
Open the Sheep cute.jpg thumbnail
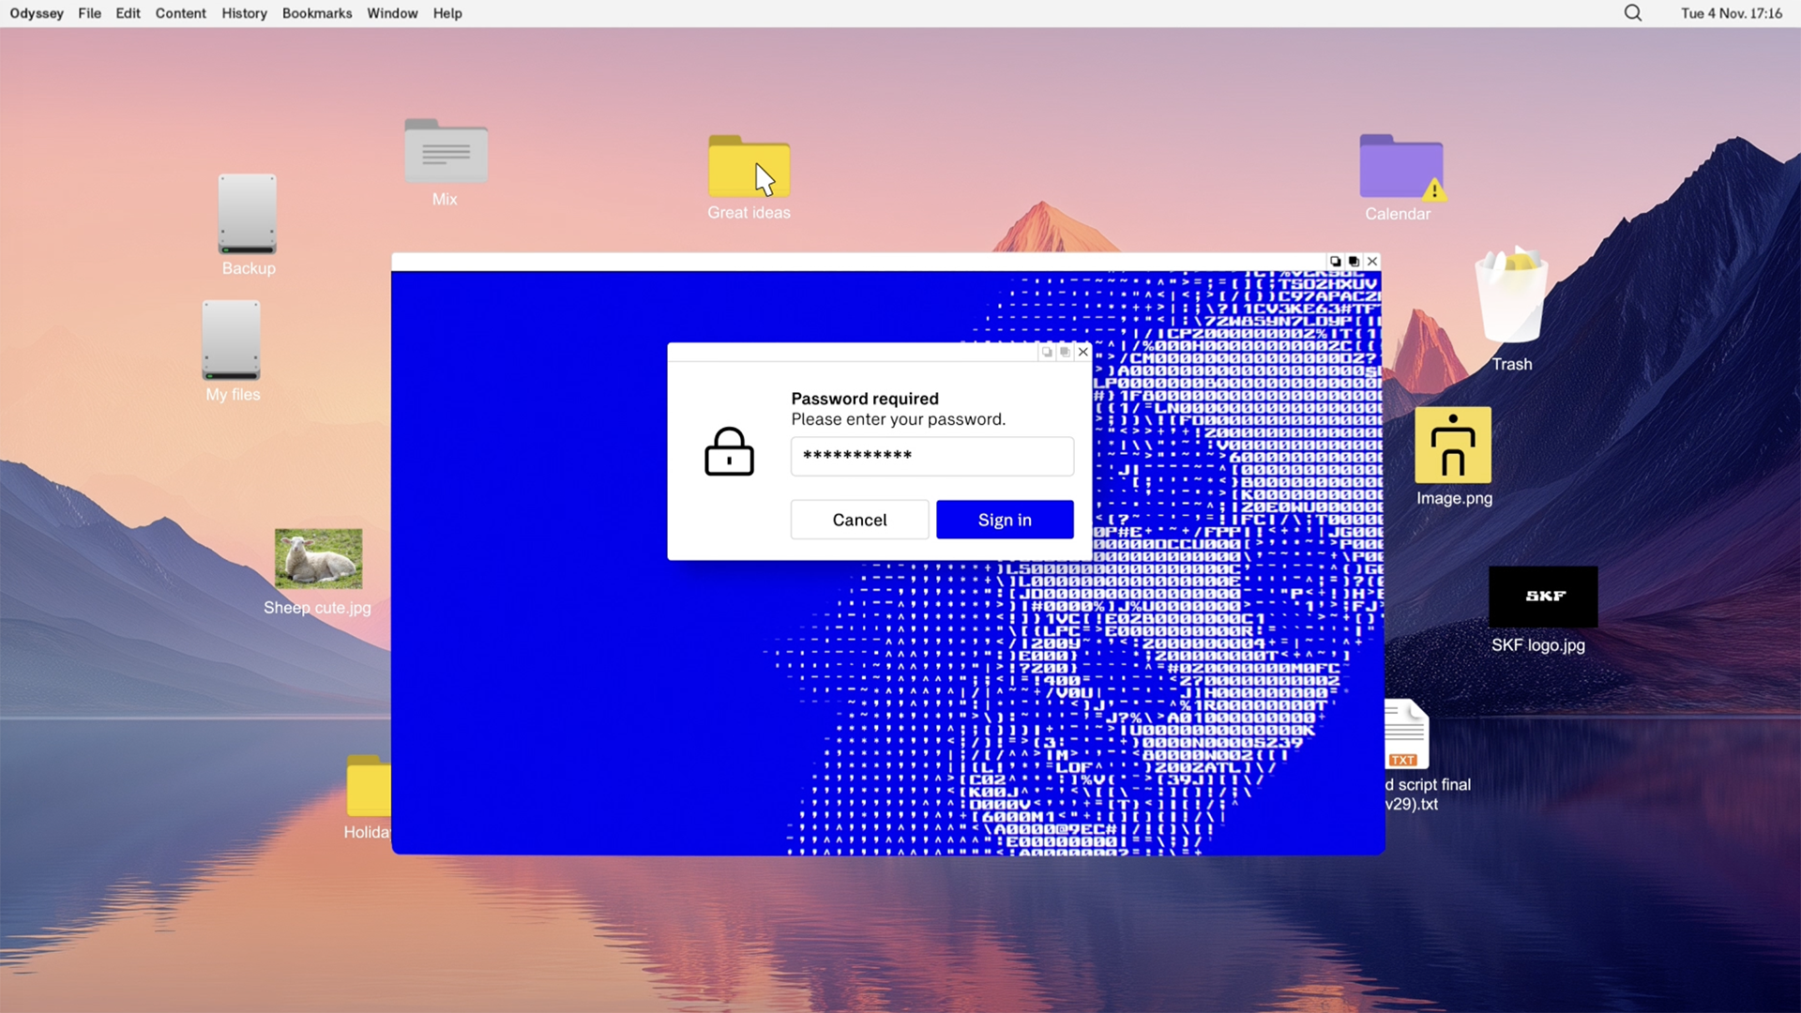[318, 558]
